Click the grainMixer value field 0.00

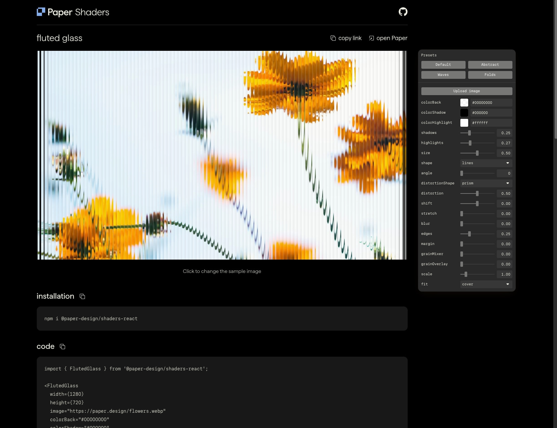tap(505, 254)
